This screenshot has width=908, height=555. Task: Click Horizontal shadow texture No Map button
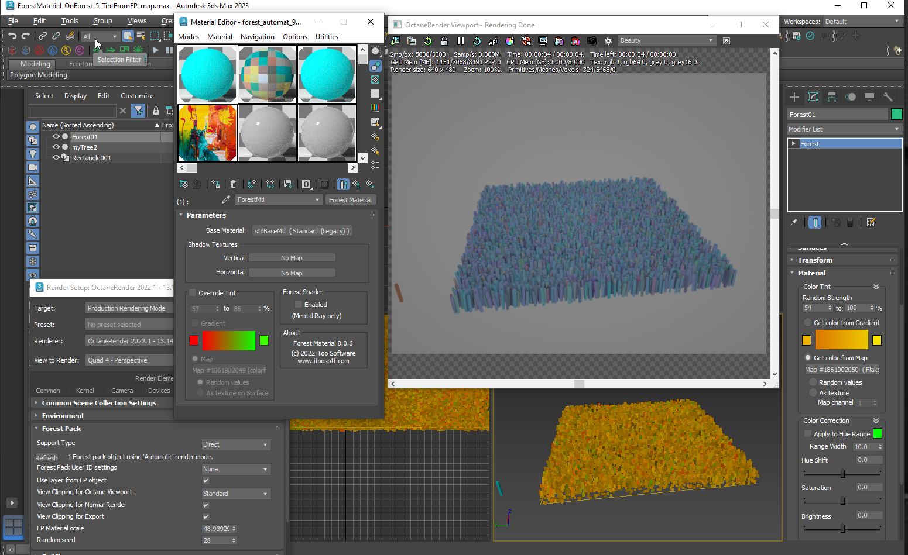point(292,273)
